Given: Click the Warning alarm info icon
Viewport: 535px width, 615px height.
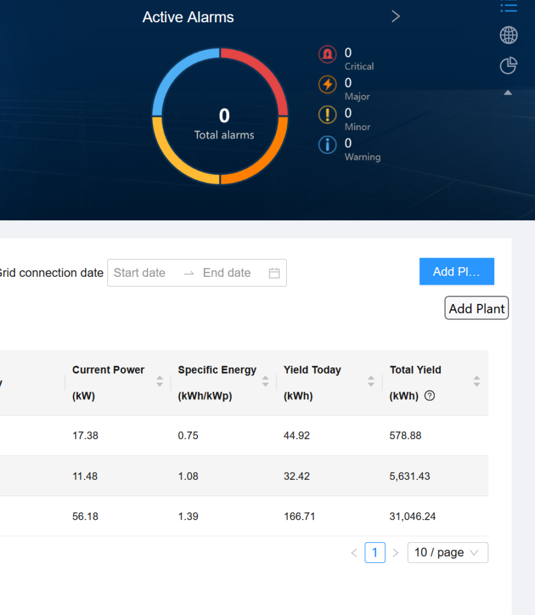Looking at the screenshot, I should point(327,145).
